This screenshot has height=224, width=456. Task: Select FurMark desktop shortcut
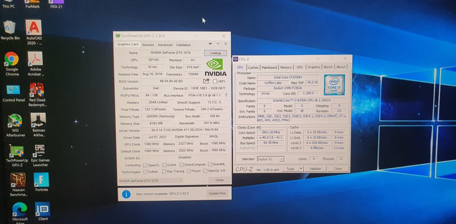(32, 4)
